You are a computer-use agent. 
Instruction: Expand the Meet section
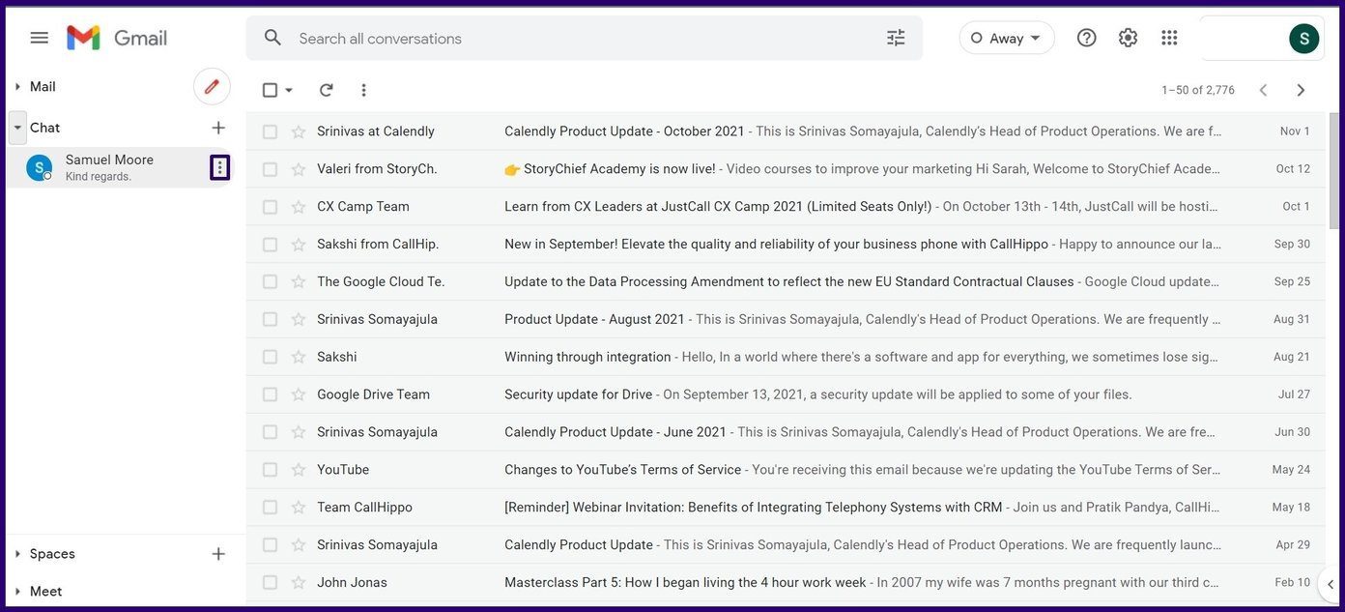[x=18, y=592]
